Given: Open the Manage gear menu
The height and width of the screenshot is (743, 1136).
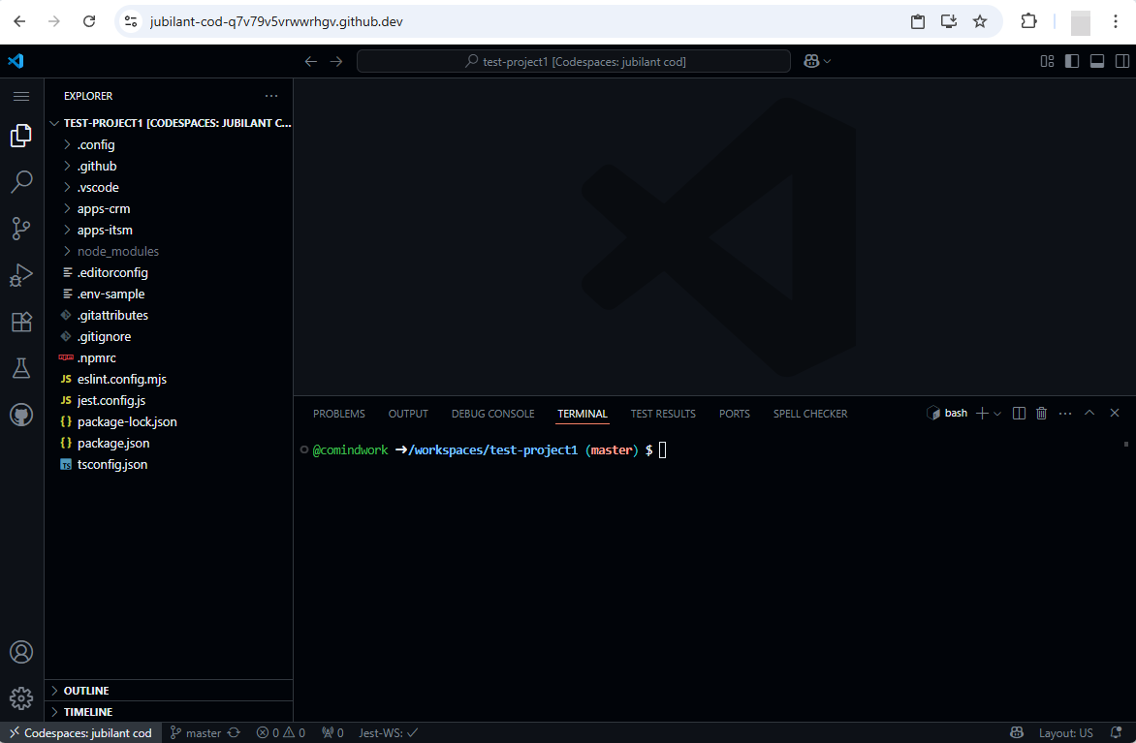Looking at the screenshot, I should [21, 698].
